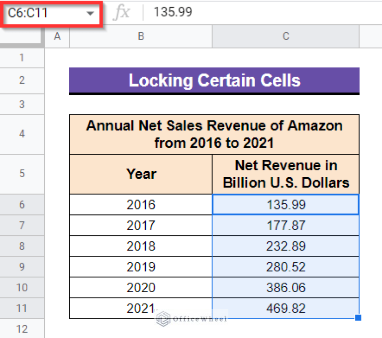Screen dimensions: 382x338
Task: Click the Name box showing C6:C11
Action: (51, 13)
